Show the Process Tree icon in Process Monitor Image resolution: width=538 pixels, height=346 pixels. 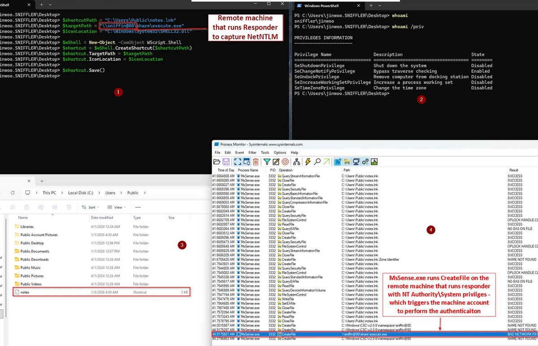[297, 162]
